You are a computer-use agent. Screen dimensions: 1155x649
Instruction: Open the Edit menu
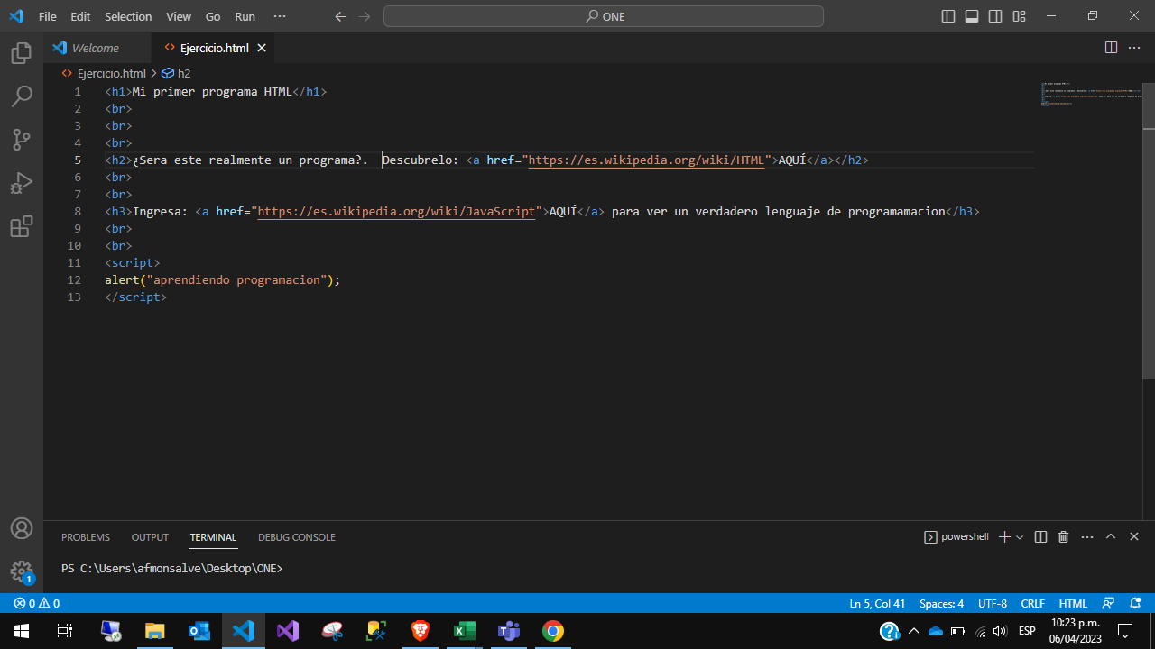click(x=80, y=16)
